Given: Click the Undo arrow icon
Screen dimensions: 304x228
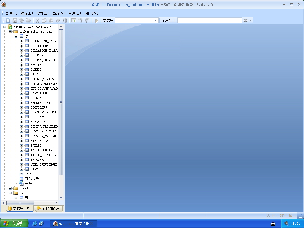Looking at the screenshot, I should coord(80,20).
